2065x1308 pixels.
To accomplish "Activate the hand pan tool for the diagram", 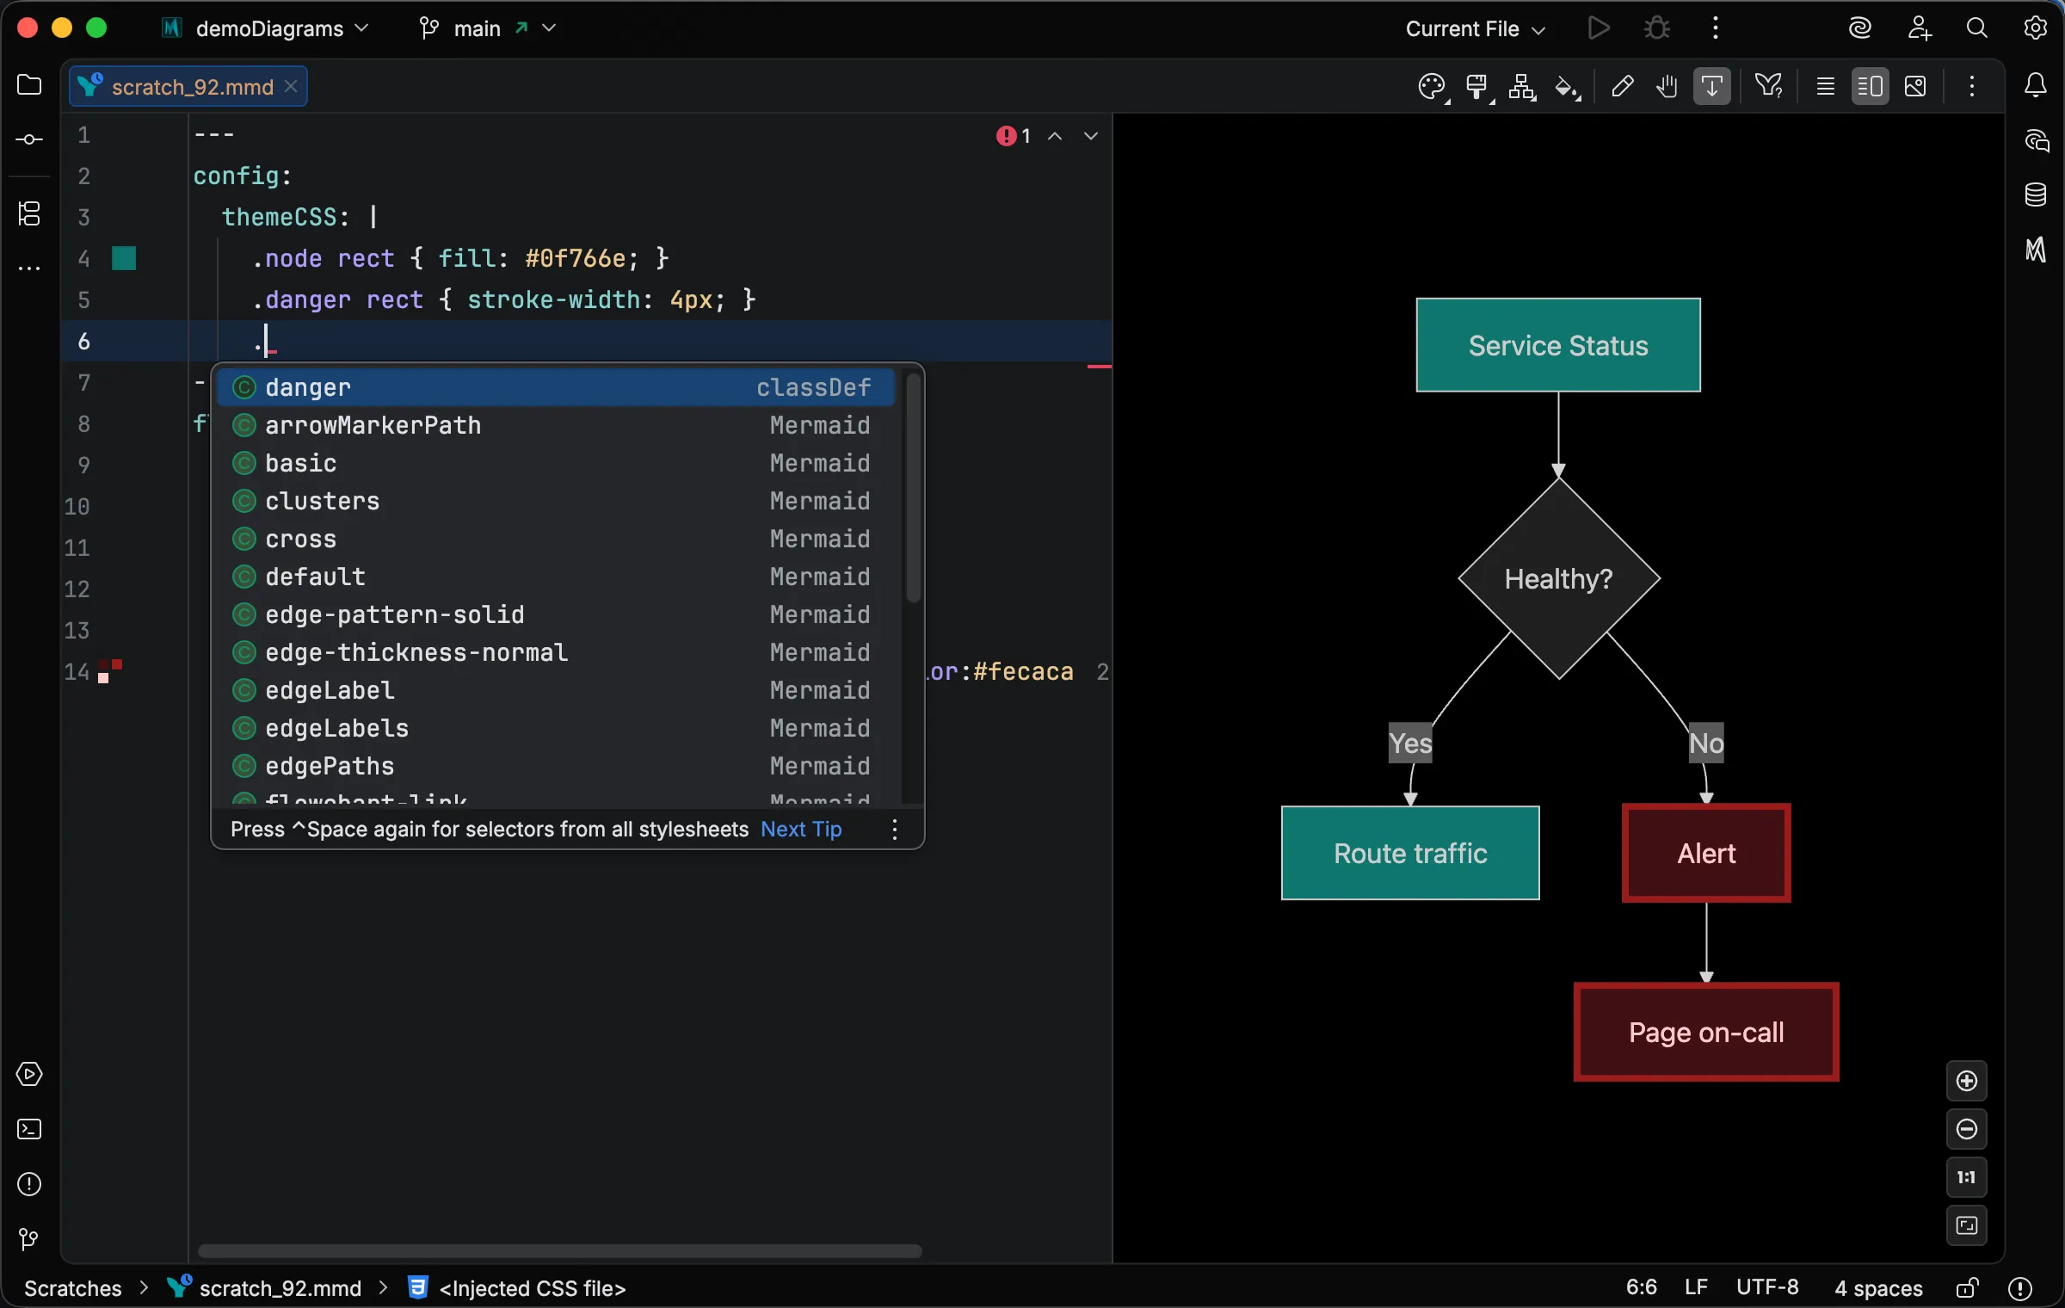I will pyautogui.click(x=1666, y=86).
